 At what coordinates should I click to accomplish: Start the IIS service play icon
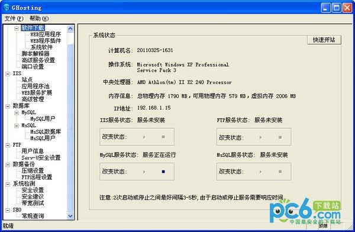click(144, 137)
